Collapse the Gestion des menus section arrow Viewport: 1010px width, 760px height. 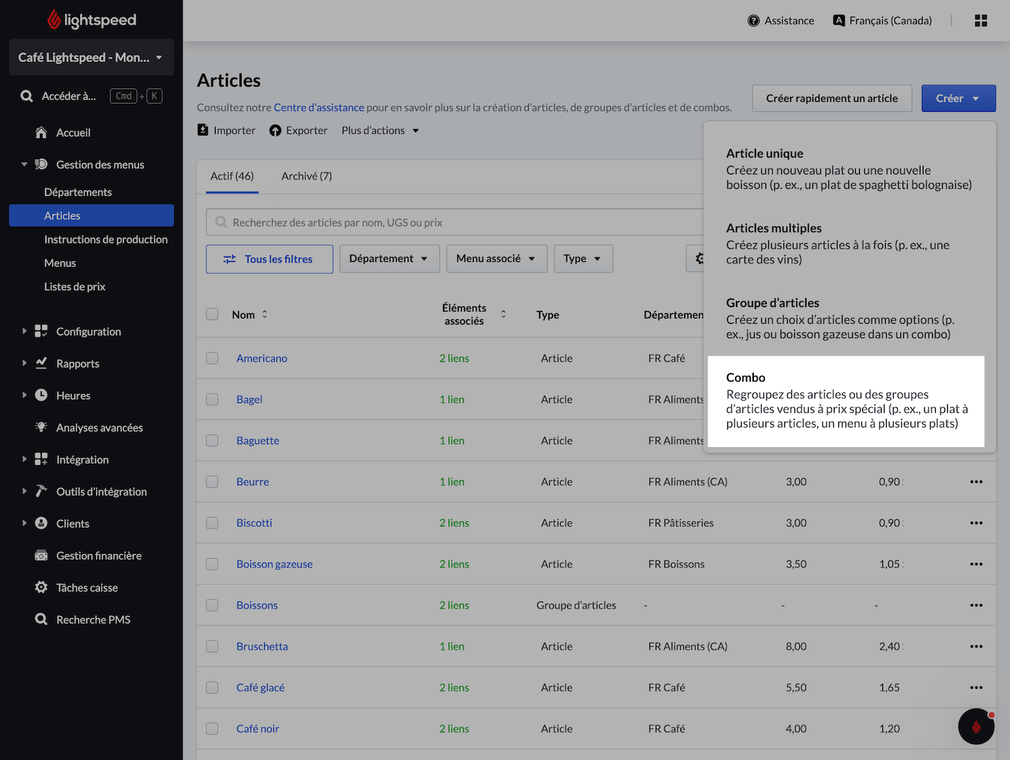[24, 164]
